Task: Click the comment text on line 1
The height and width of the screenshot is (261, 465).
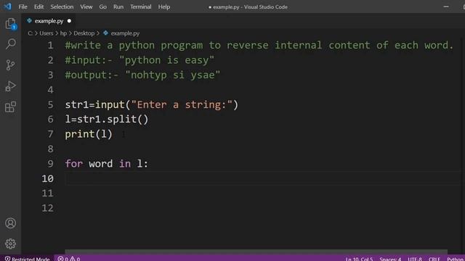Action: 259,45
